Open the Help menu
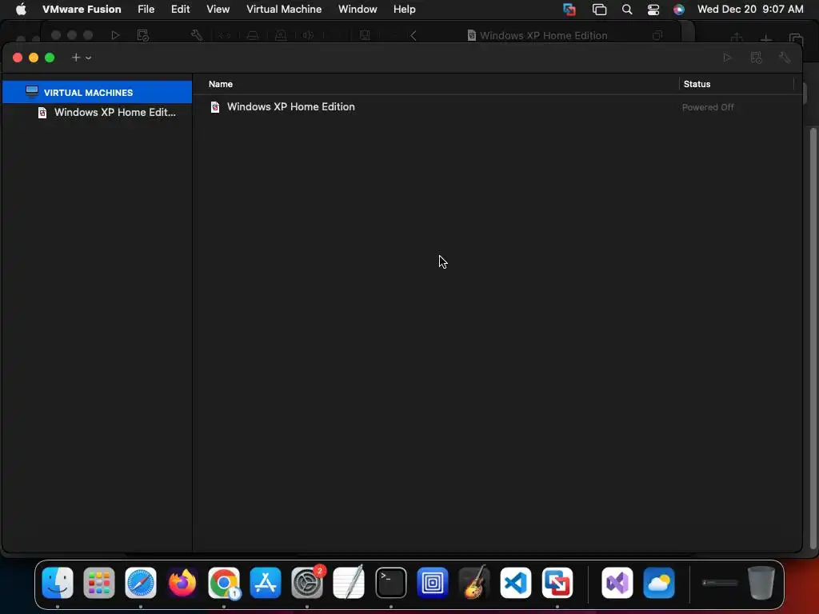 pos(404,9)
